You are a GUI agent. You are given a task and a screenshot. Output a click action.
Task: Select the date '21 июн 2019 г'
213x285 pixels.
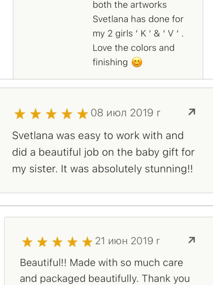click(128, 241)
